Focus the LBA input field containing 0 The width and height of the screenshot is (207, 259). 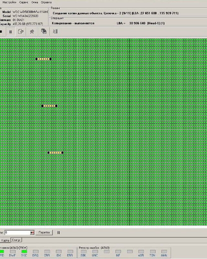(17, 232)
